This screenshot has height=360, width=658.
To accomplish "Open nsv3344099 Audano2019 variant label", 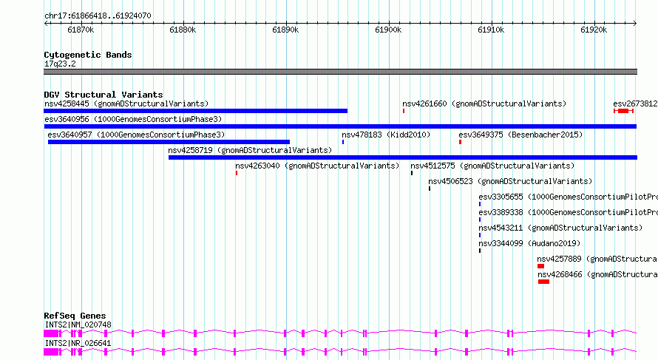I will 529,243.
